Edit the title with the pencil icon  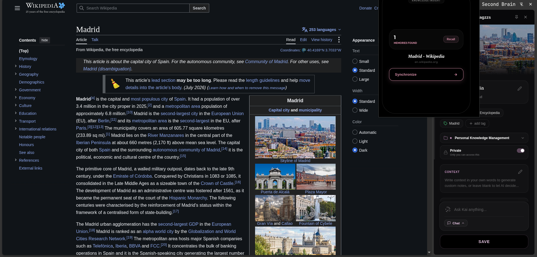(520, 89)
